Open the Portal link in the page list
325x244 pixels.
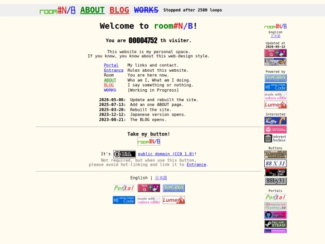coord(111,65)
